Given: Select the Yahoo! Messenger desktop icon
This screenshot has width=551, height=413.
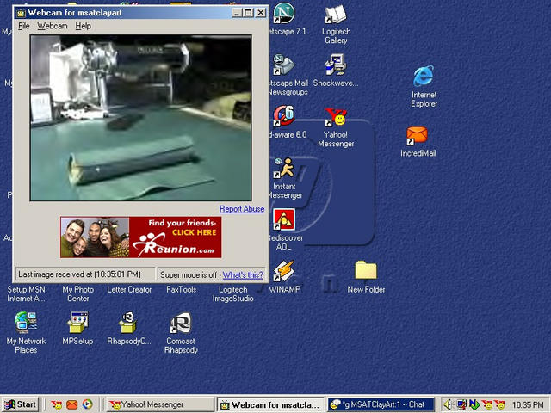Looking at the screenshot, I should (x=336, y=117).
